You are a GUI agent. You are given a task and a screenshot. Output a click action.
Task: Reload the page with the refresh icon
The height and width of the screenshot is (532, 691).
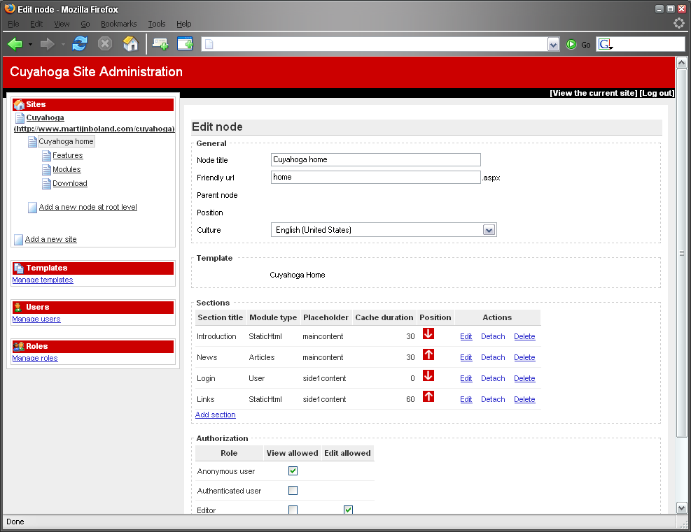[x=80, y=43]
